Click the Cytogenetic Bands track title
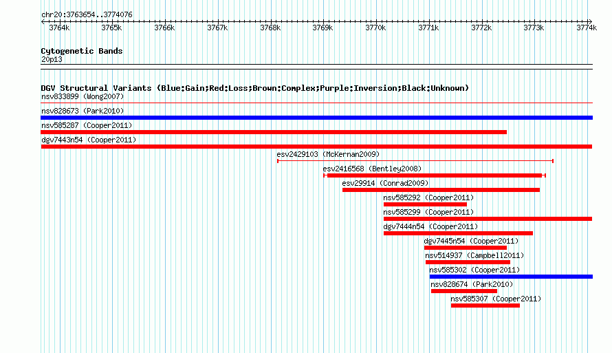 coord(82,51)
